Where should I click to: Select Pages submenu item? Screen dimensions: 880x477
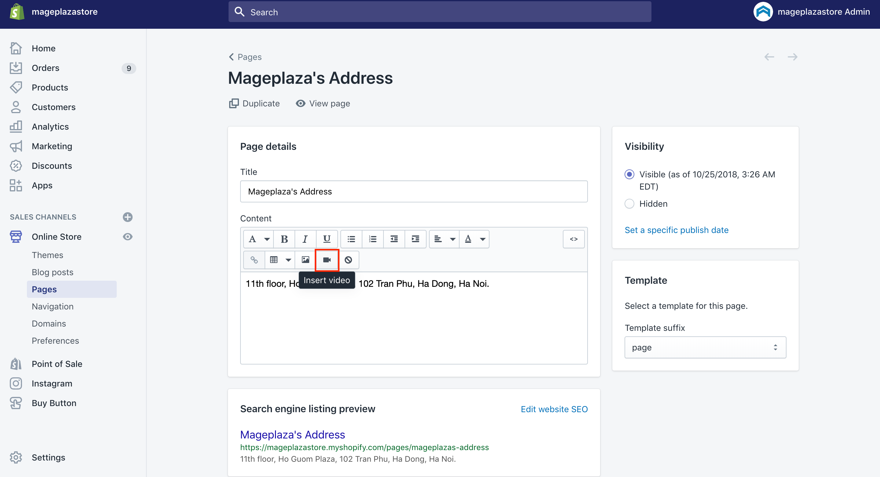72,289
